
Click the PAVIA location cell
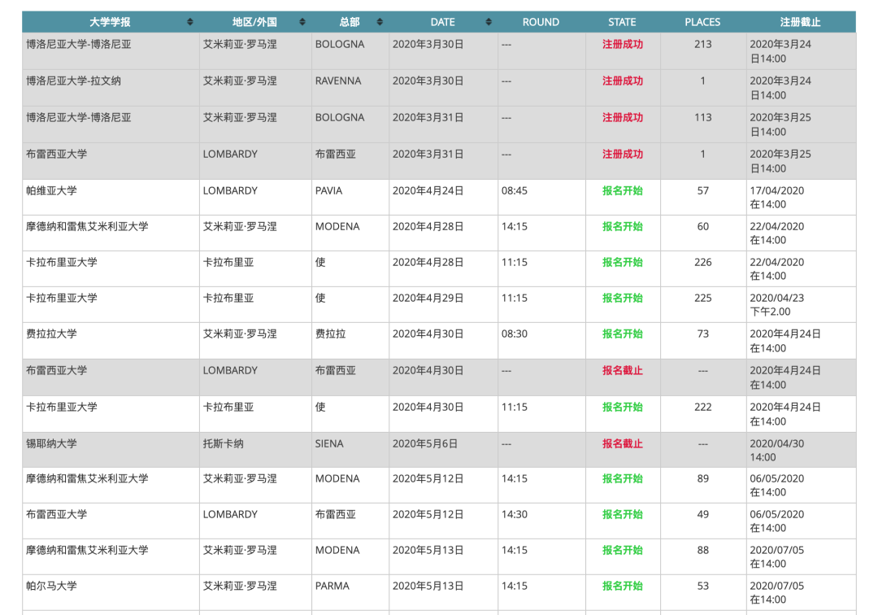(328, 190)
